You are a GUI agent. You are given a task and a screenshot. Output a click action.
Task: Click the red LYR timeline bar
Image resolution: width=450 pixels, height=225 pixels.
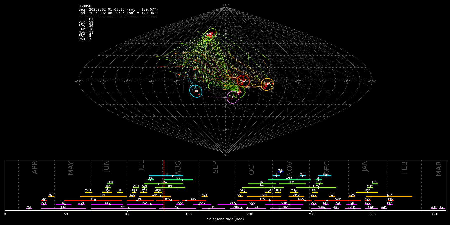[x=44, y=200]
